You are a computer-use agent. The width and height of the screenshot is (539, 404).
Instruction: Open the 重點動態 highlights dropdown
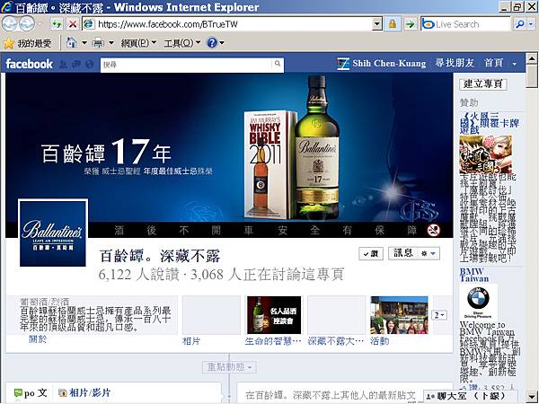[x=229, y=367]
